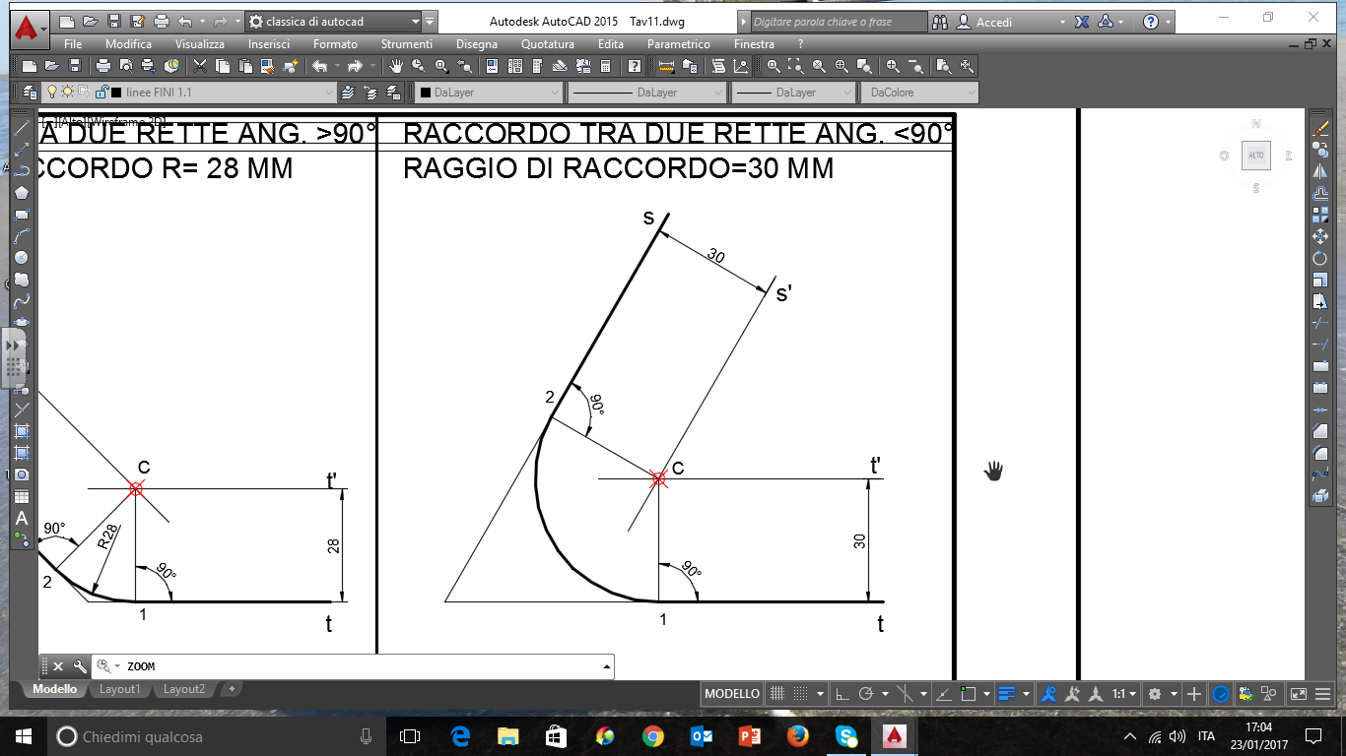Expand the workspace switching gear dropdown
This screenshot has width=1346, height=756.
click(1174, 694)
